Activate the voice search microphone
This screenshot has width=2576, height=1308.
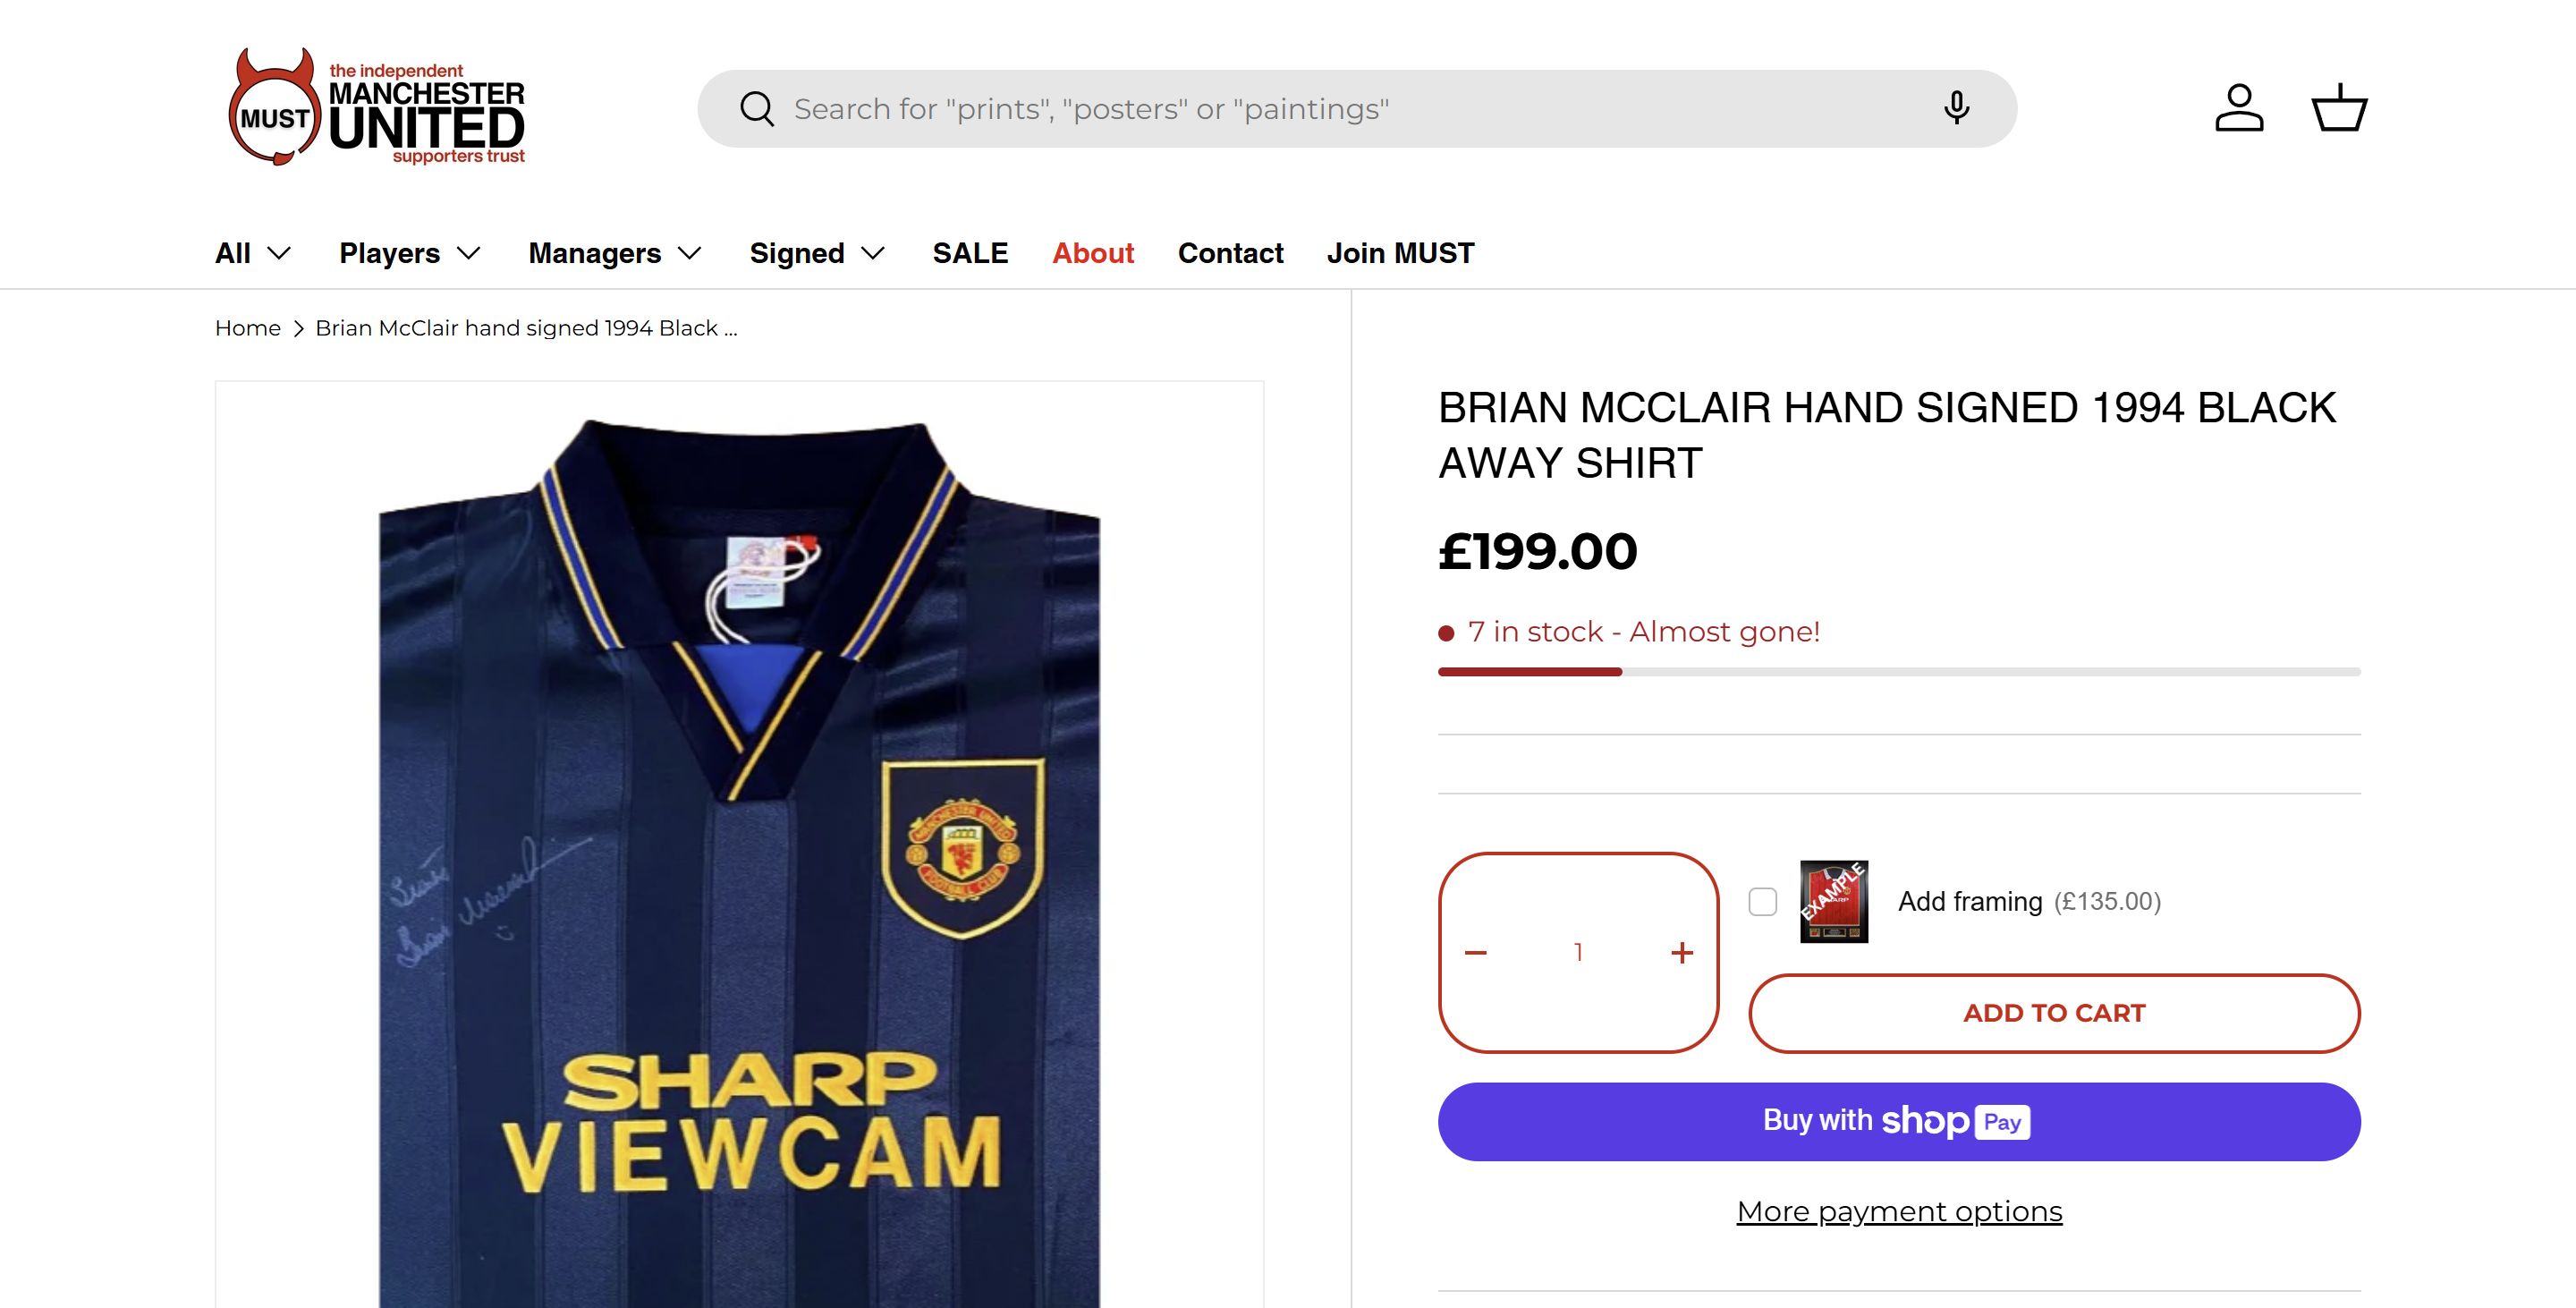click(x=1956, y=108)
